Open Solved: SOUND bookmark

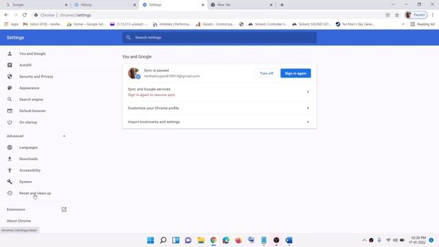click(311, 24)
